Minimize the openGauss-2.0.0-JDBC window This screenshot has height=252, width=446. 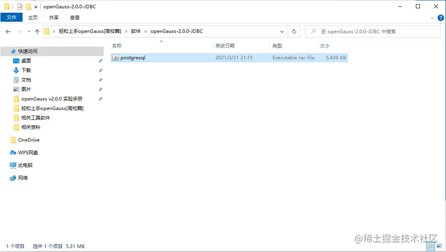[x=400, y=6]
